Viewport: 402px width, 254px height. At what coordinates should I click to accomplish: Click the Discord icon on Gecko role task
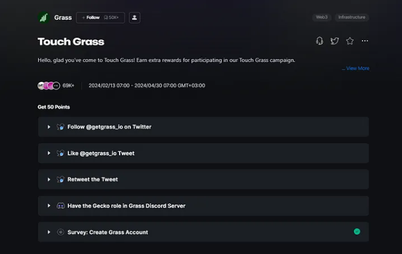(x=60, y=206)
